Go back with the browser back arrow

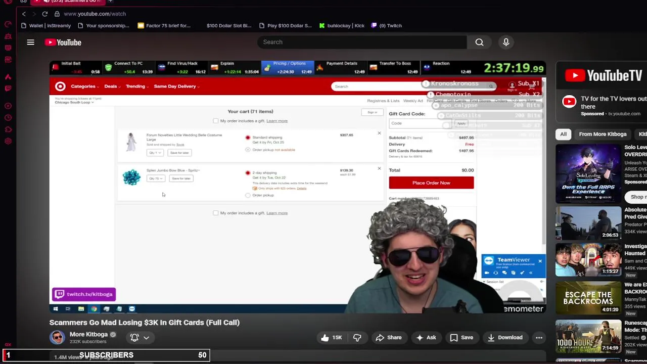click(x=24, y=14)
